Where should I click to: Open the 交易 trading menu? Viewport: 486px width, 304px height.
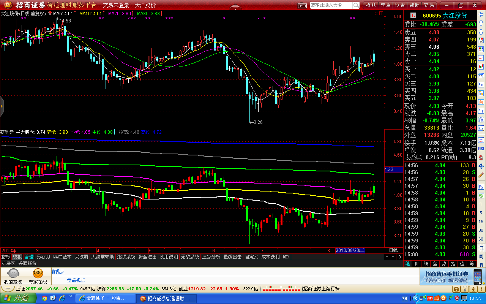tap(429, 5)
